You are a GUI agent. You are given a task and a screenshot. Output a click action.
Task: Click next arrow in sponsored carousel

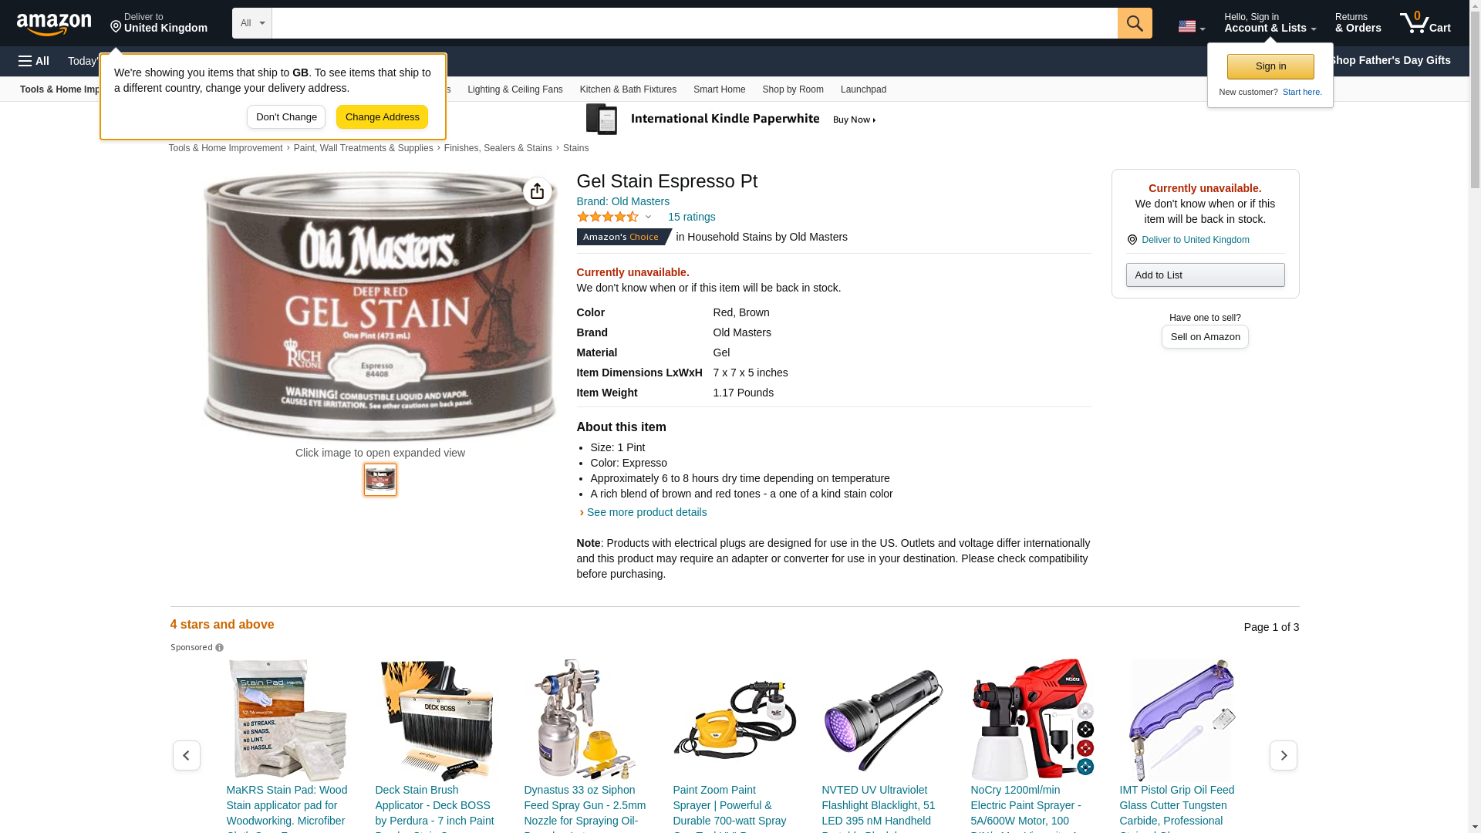tap(1284, 755)
